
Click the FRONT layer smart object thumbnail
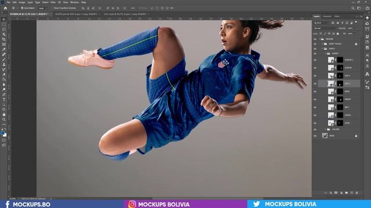coord(331,99)
